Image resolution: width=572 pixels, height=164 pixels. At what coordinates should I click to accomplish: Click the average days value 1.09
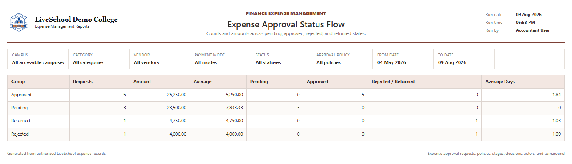pos(556,134)
